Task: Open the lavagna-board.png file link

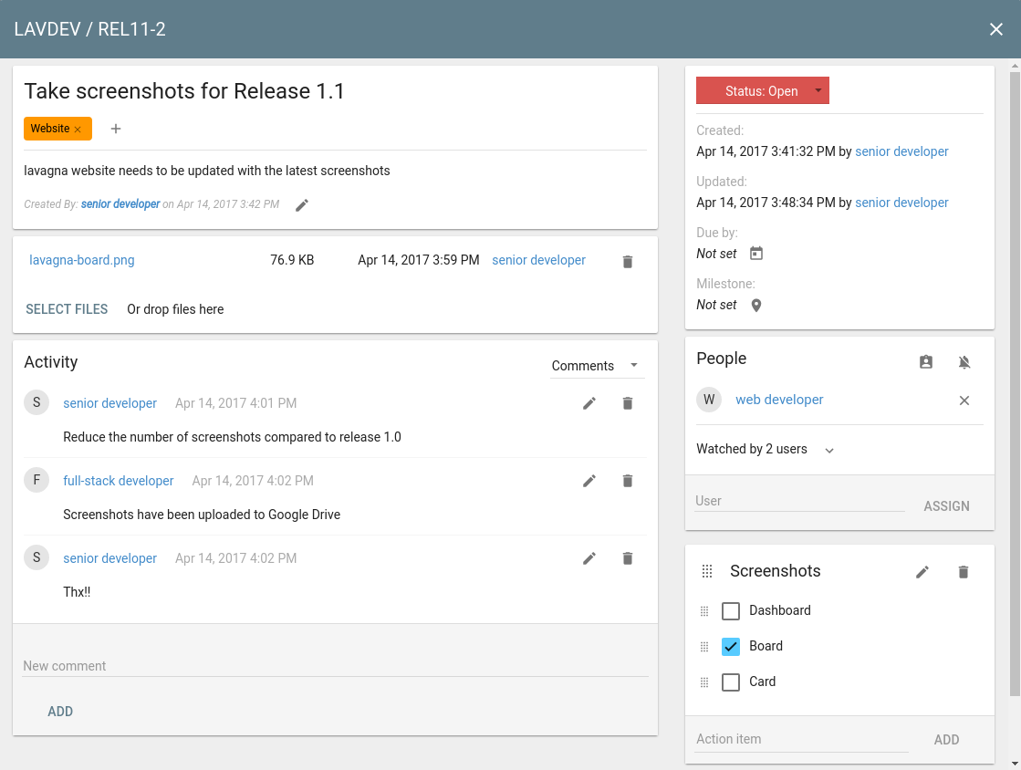Action: point(82,260)
